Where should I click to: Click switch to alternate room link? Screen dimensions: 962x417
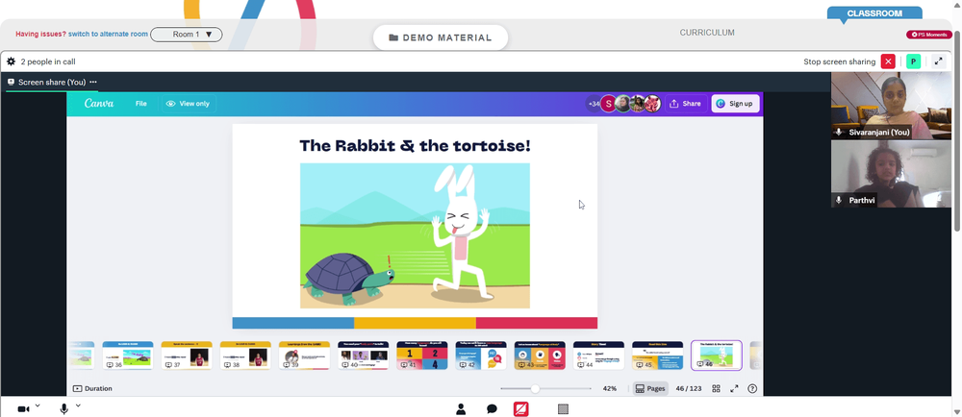(x=108, y=35)
